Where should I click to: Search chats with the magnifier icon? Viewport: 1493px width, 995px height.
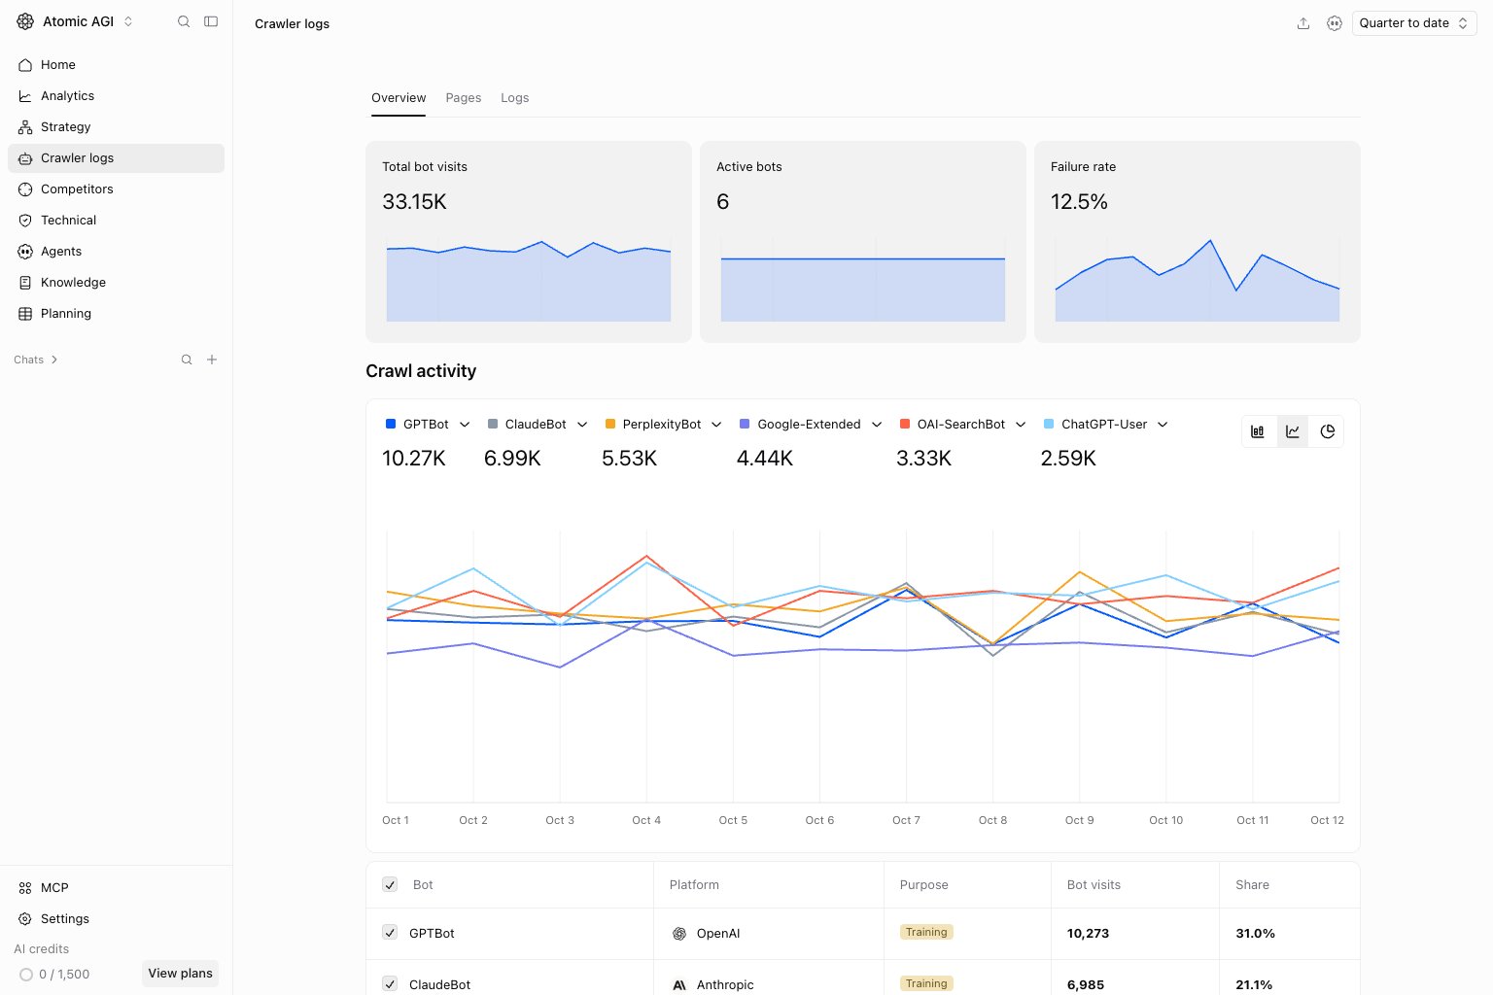tap(187, 360)
